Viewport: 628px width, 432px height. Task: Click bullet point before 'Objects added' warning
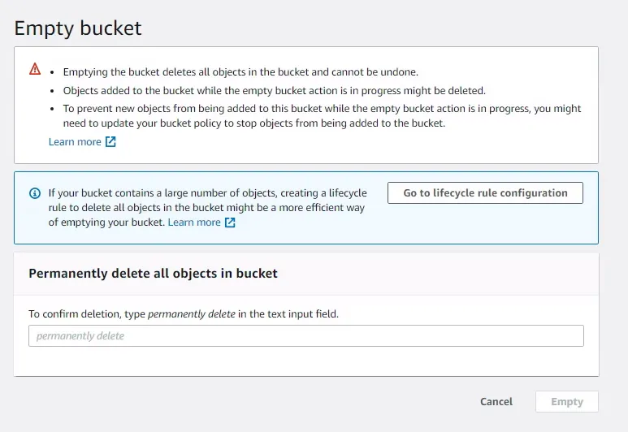tap(53, 90)
